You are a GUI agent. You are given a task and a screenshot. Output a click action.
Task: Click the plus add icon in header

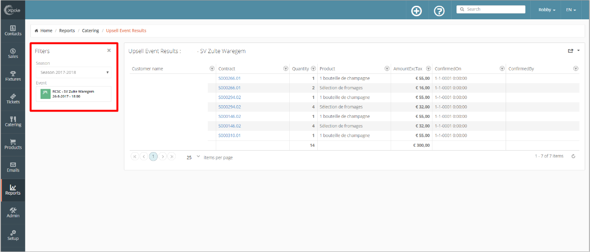416,11
